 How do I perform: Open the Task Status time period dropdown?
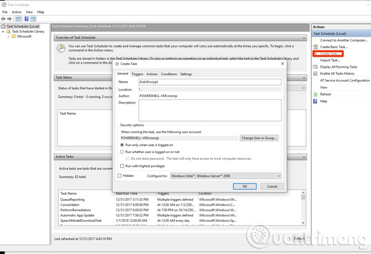303,88
